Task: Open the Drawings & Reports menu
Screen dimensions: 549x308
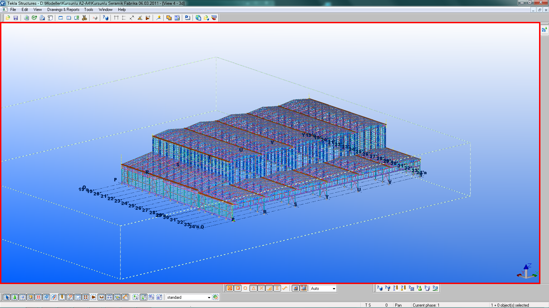Action: 63,10
